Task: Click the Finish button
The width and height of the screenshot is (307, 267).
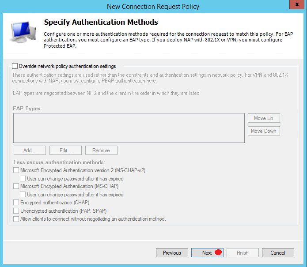Action: 243,253
